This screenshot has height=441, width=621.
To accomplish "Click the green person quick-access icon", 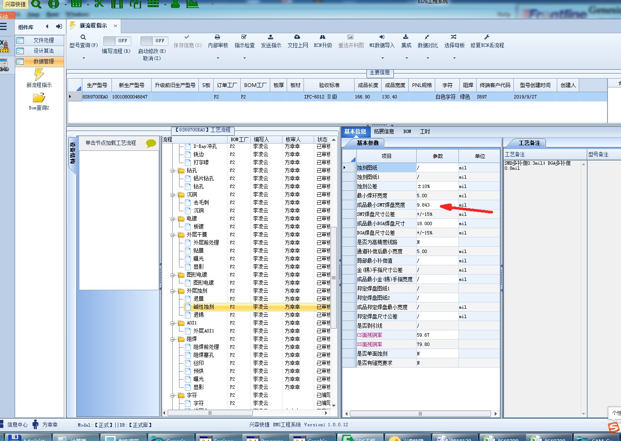I will pos(175,4).
